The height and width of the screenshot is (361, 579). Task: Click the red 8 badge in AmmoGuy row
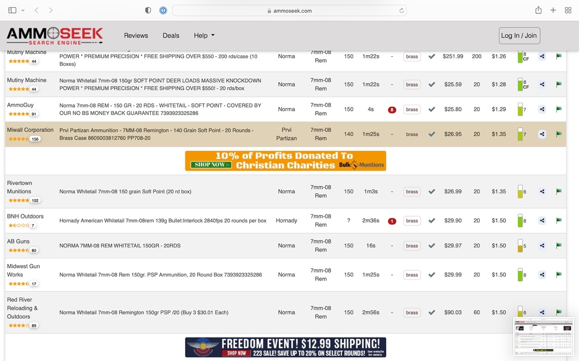(x=392, y=110)
